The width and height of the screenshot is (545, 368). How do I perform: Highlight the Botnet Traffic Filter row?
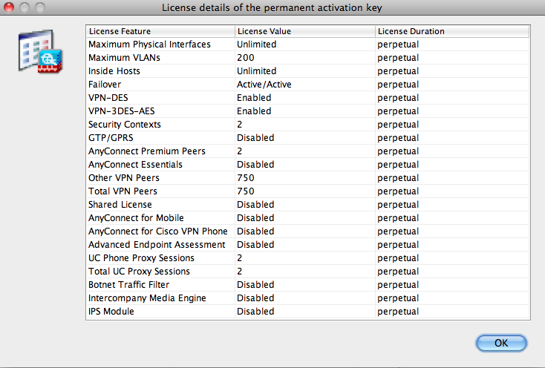coord(308,285)
